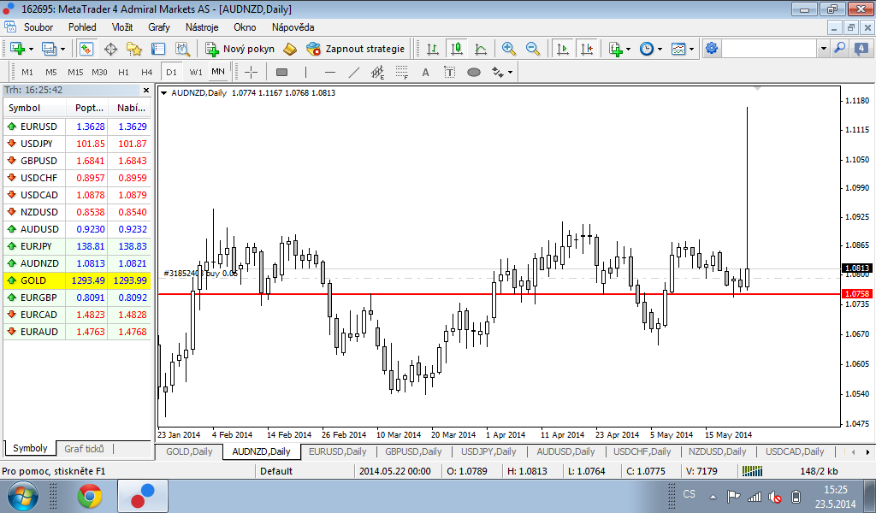
Task: Select the H4 timeframe button
Action: pyautogui.click(x=147, y=73)
